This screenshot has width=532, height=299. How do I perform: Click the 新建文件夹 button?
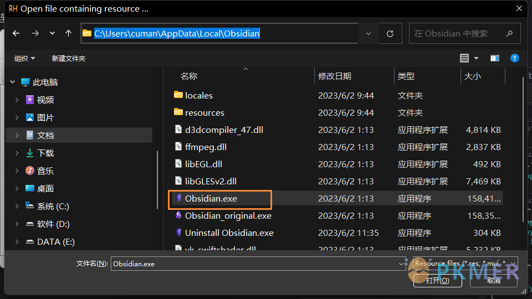pyautogui.click(x=69, y=58)
